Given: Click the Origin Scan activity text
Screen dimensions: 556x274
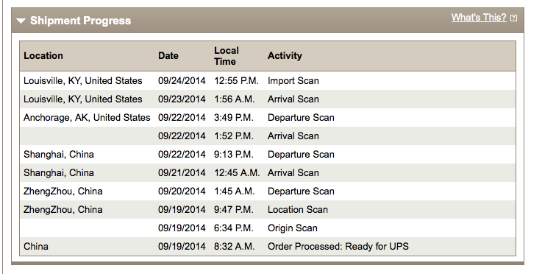Looking at the screenshot, I should point(293,228).
